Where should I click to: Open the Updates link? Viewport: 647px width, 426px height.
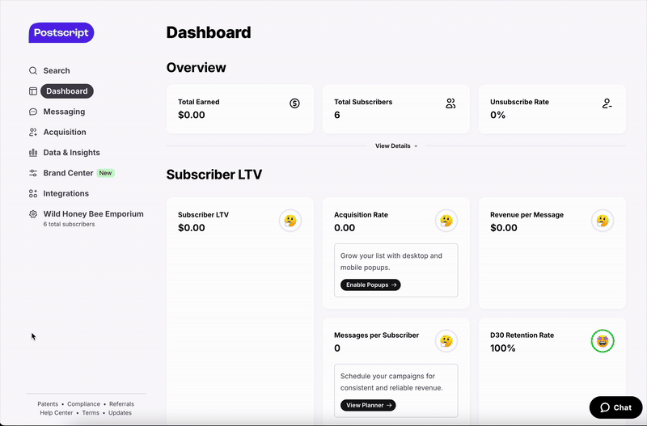point(120,413)
